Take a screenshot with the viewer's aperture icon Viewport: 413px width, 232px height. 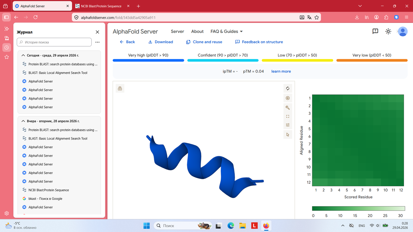[288, 98]
